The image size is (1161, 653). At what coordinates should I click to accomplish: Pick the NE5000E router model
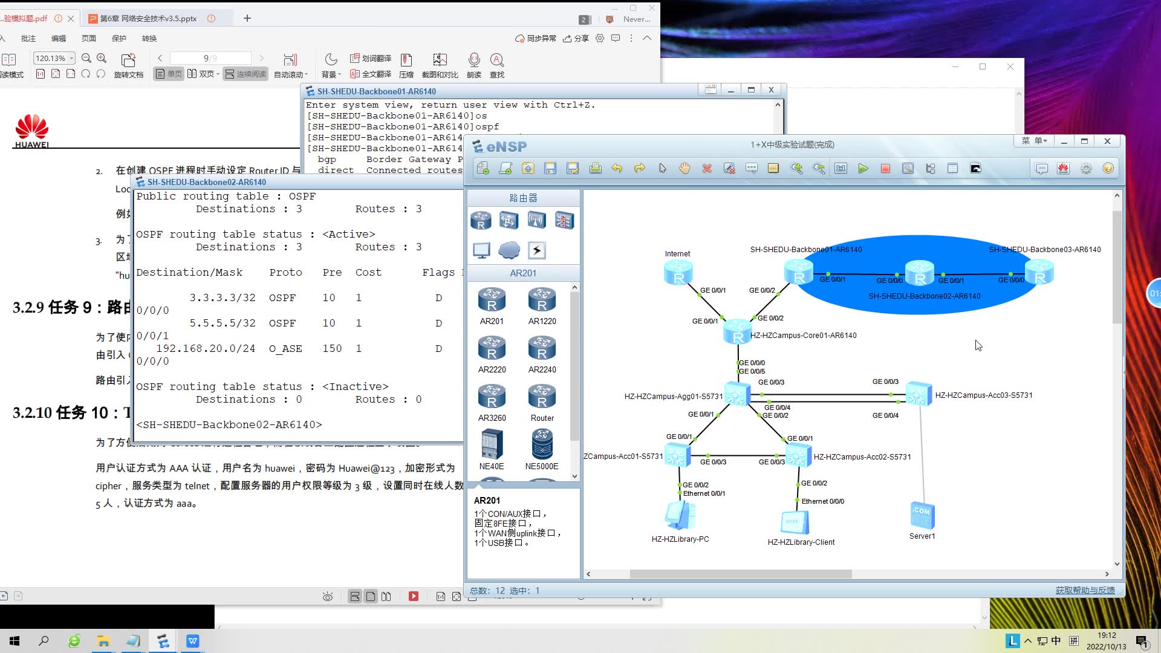coord(542,450)
